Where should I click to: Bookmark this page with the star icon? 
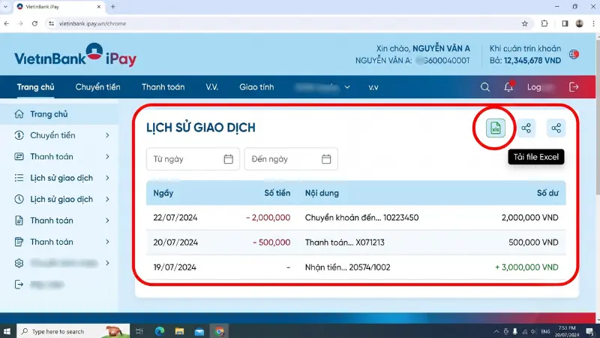click(524, 23)
